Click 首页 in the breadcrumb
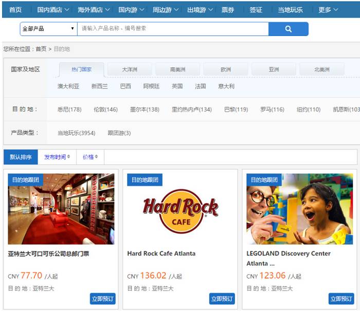This screenshot has height=312, width=360. (x=41, y=49)
